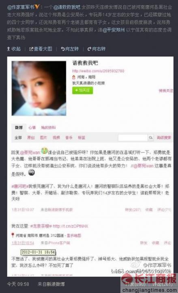178x293 pixels.
Task: Click the search input field
Action: (x=133, y=138)
